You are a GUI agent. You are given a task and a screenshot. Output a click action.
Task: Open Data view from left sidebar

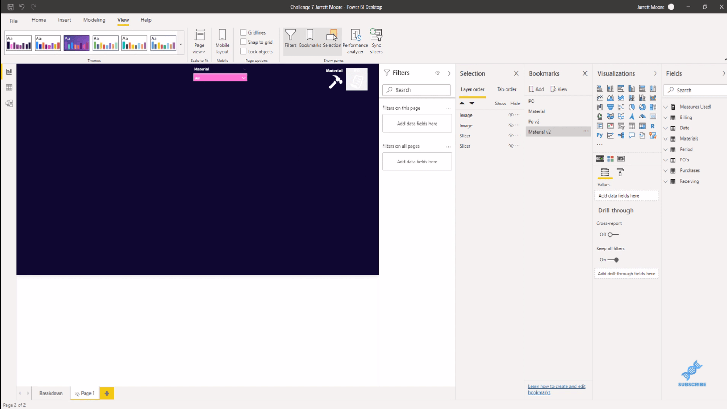tap(9, 87)
